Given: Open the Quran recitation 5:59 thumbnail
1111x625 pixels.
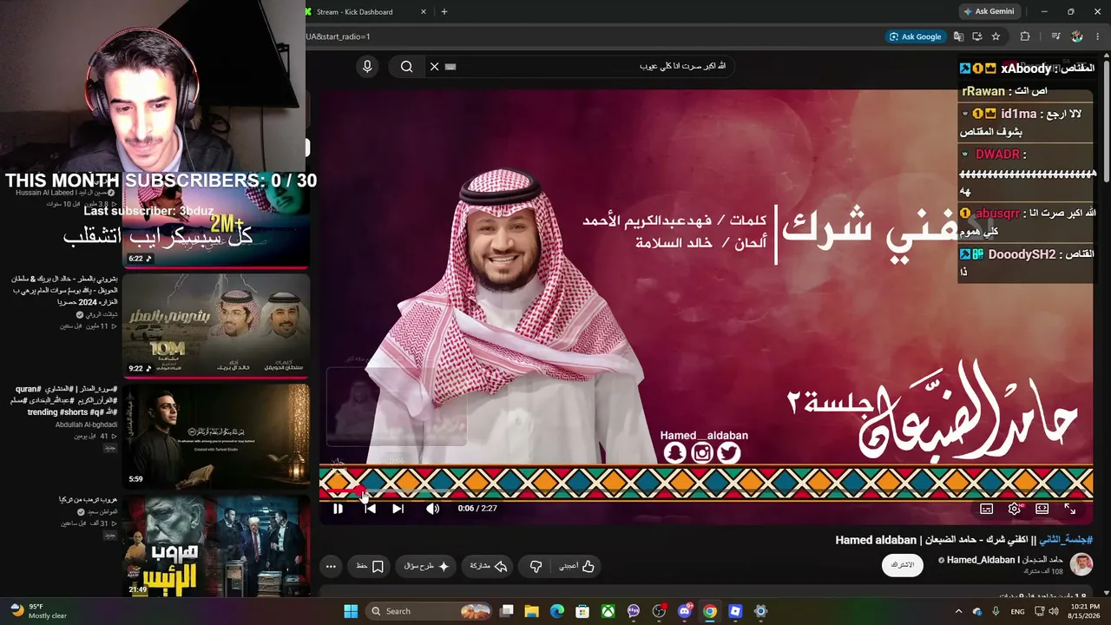Looking at the screenshot, I should tap(216, 436).
